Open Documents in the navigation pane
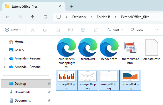Viewport: 163px width, 105px height. (x=20, y=101)
